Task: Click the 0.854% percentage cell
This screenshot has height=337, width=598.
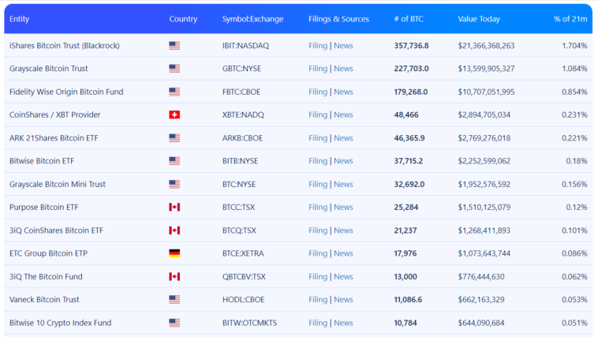Action: point(574,92)
